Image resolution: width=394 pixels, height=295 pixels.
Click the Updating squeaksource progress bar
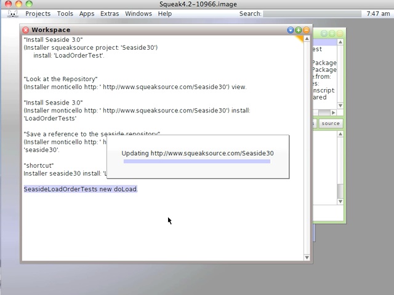pyautogui.click(x=197, y=161)
